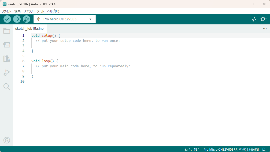This screenshot has width=270, height=152.
Task: Open the Debug sidebar panel
Action: pyautogui.click(x=7, y=72)
